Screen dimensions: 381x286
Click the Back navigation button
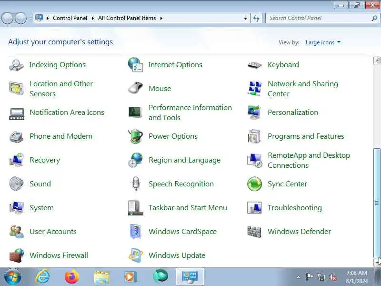click(7, 18)
